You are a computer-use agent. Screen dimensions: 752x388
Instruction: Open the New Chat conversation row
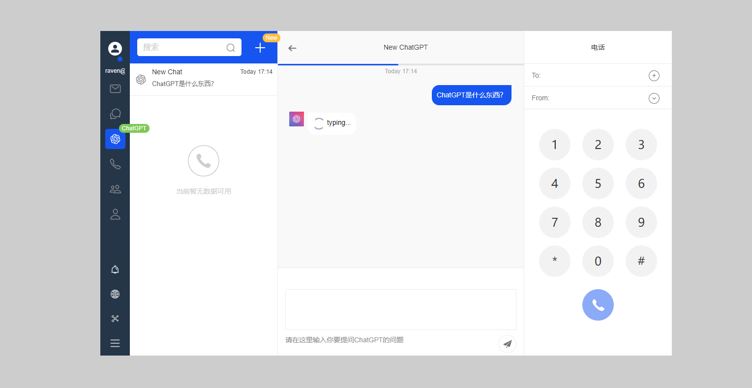pos(204,80)
